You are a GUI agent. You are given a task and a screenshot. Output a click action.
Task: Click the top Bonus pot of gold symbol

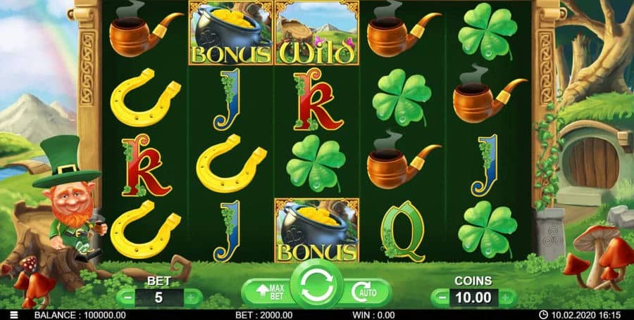tap(230, 32)
